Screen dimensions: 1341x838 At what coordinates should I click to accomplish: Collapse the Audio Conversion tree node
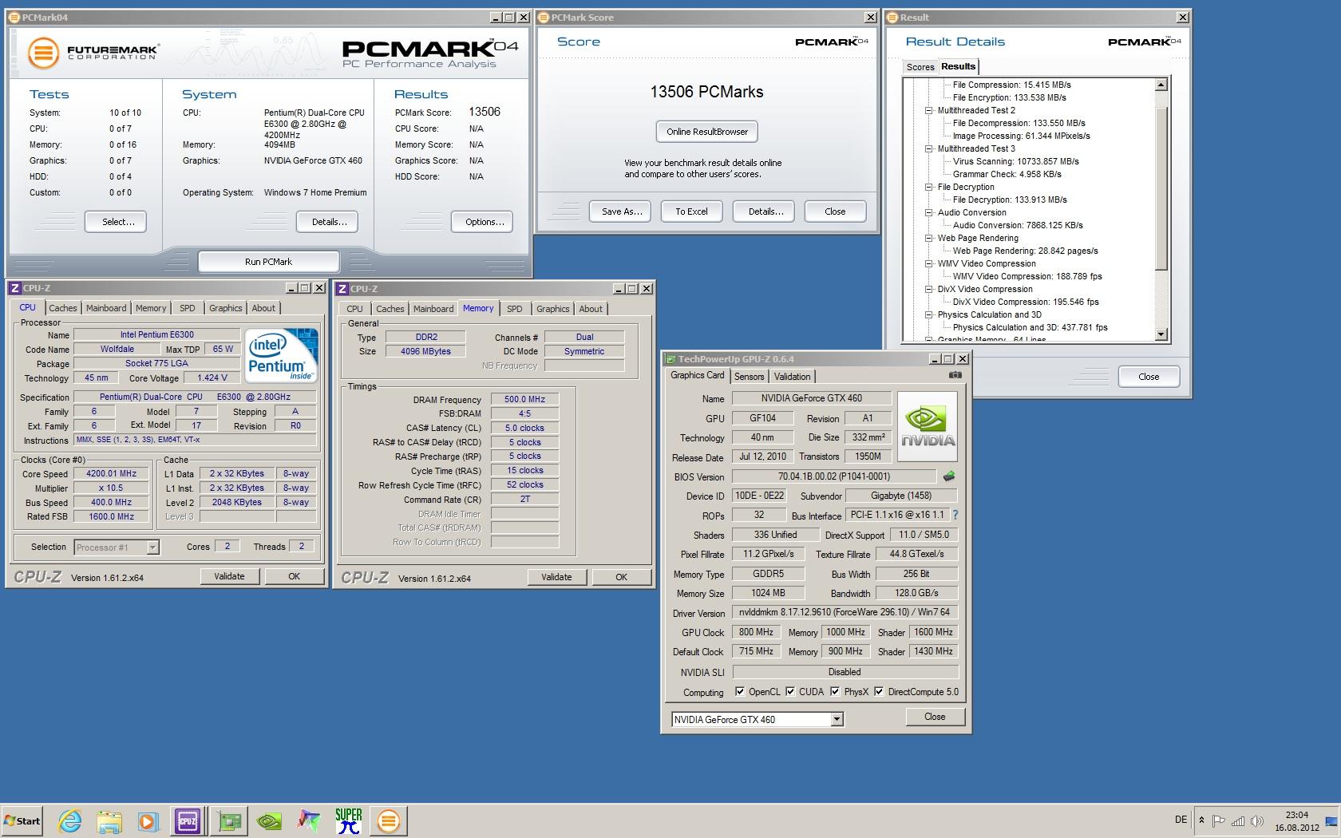(x=929, y=212)
